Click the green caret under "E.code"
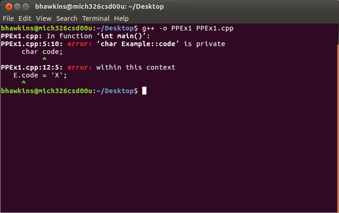This screenshot has height=213, width=339. click(x=24, y=83)
